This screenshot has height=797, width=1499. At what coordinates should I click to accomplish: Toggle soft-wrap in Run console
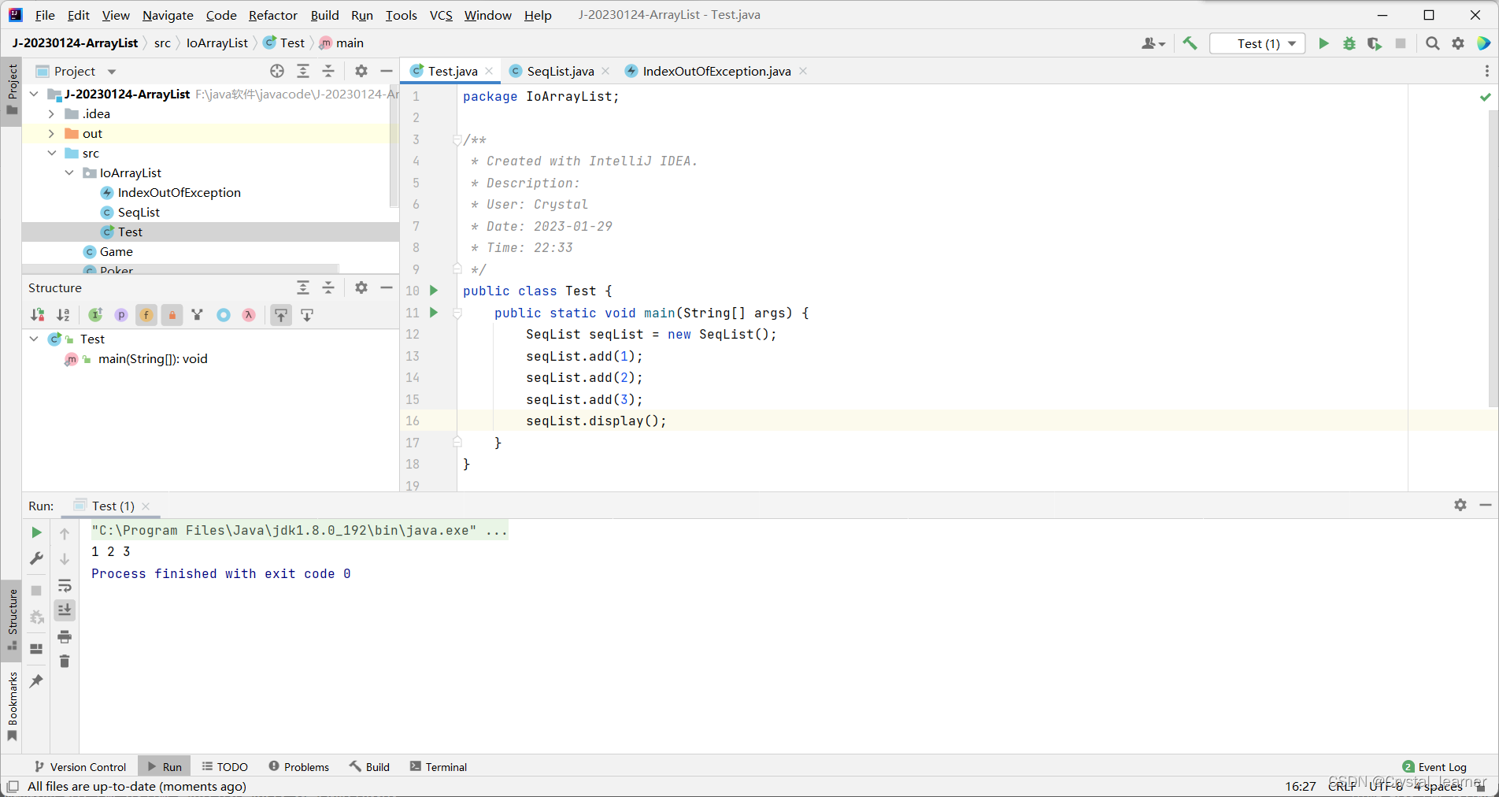pos(65,585)
